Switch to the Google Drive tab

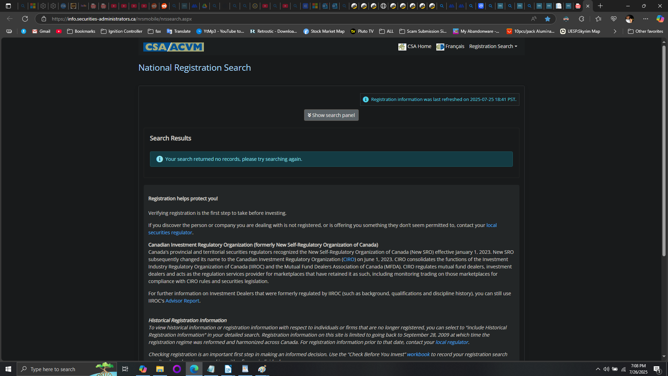pyautogui.click(x=205, y=6)
